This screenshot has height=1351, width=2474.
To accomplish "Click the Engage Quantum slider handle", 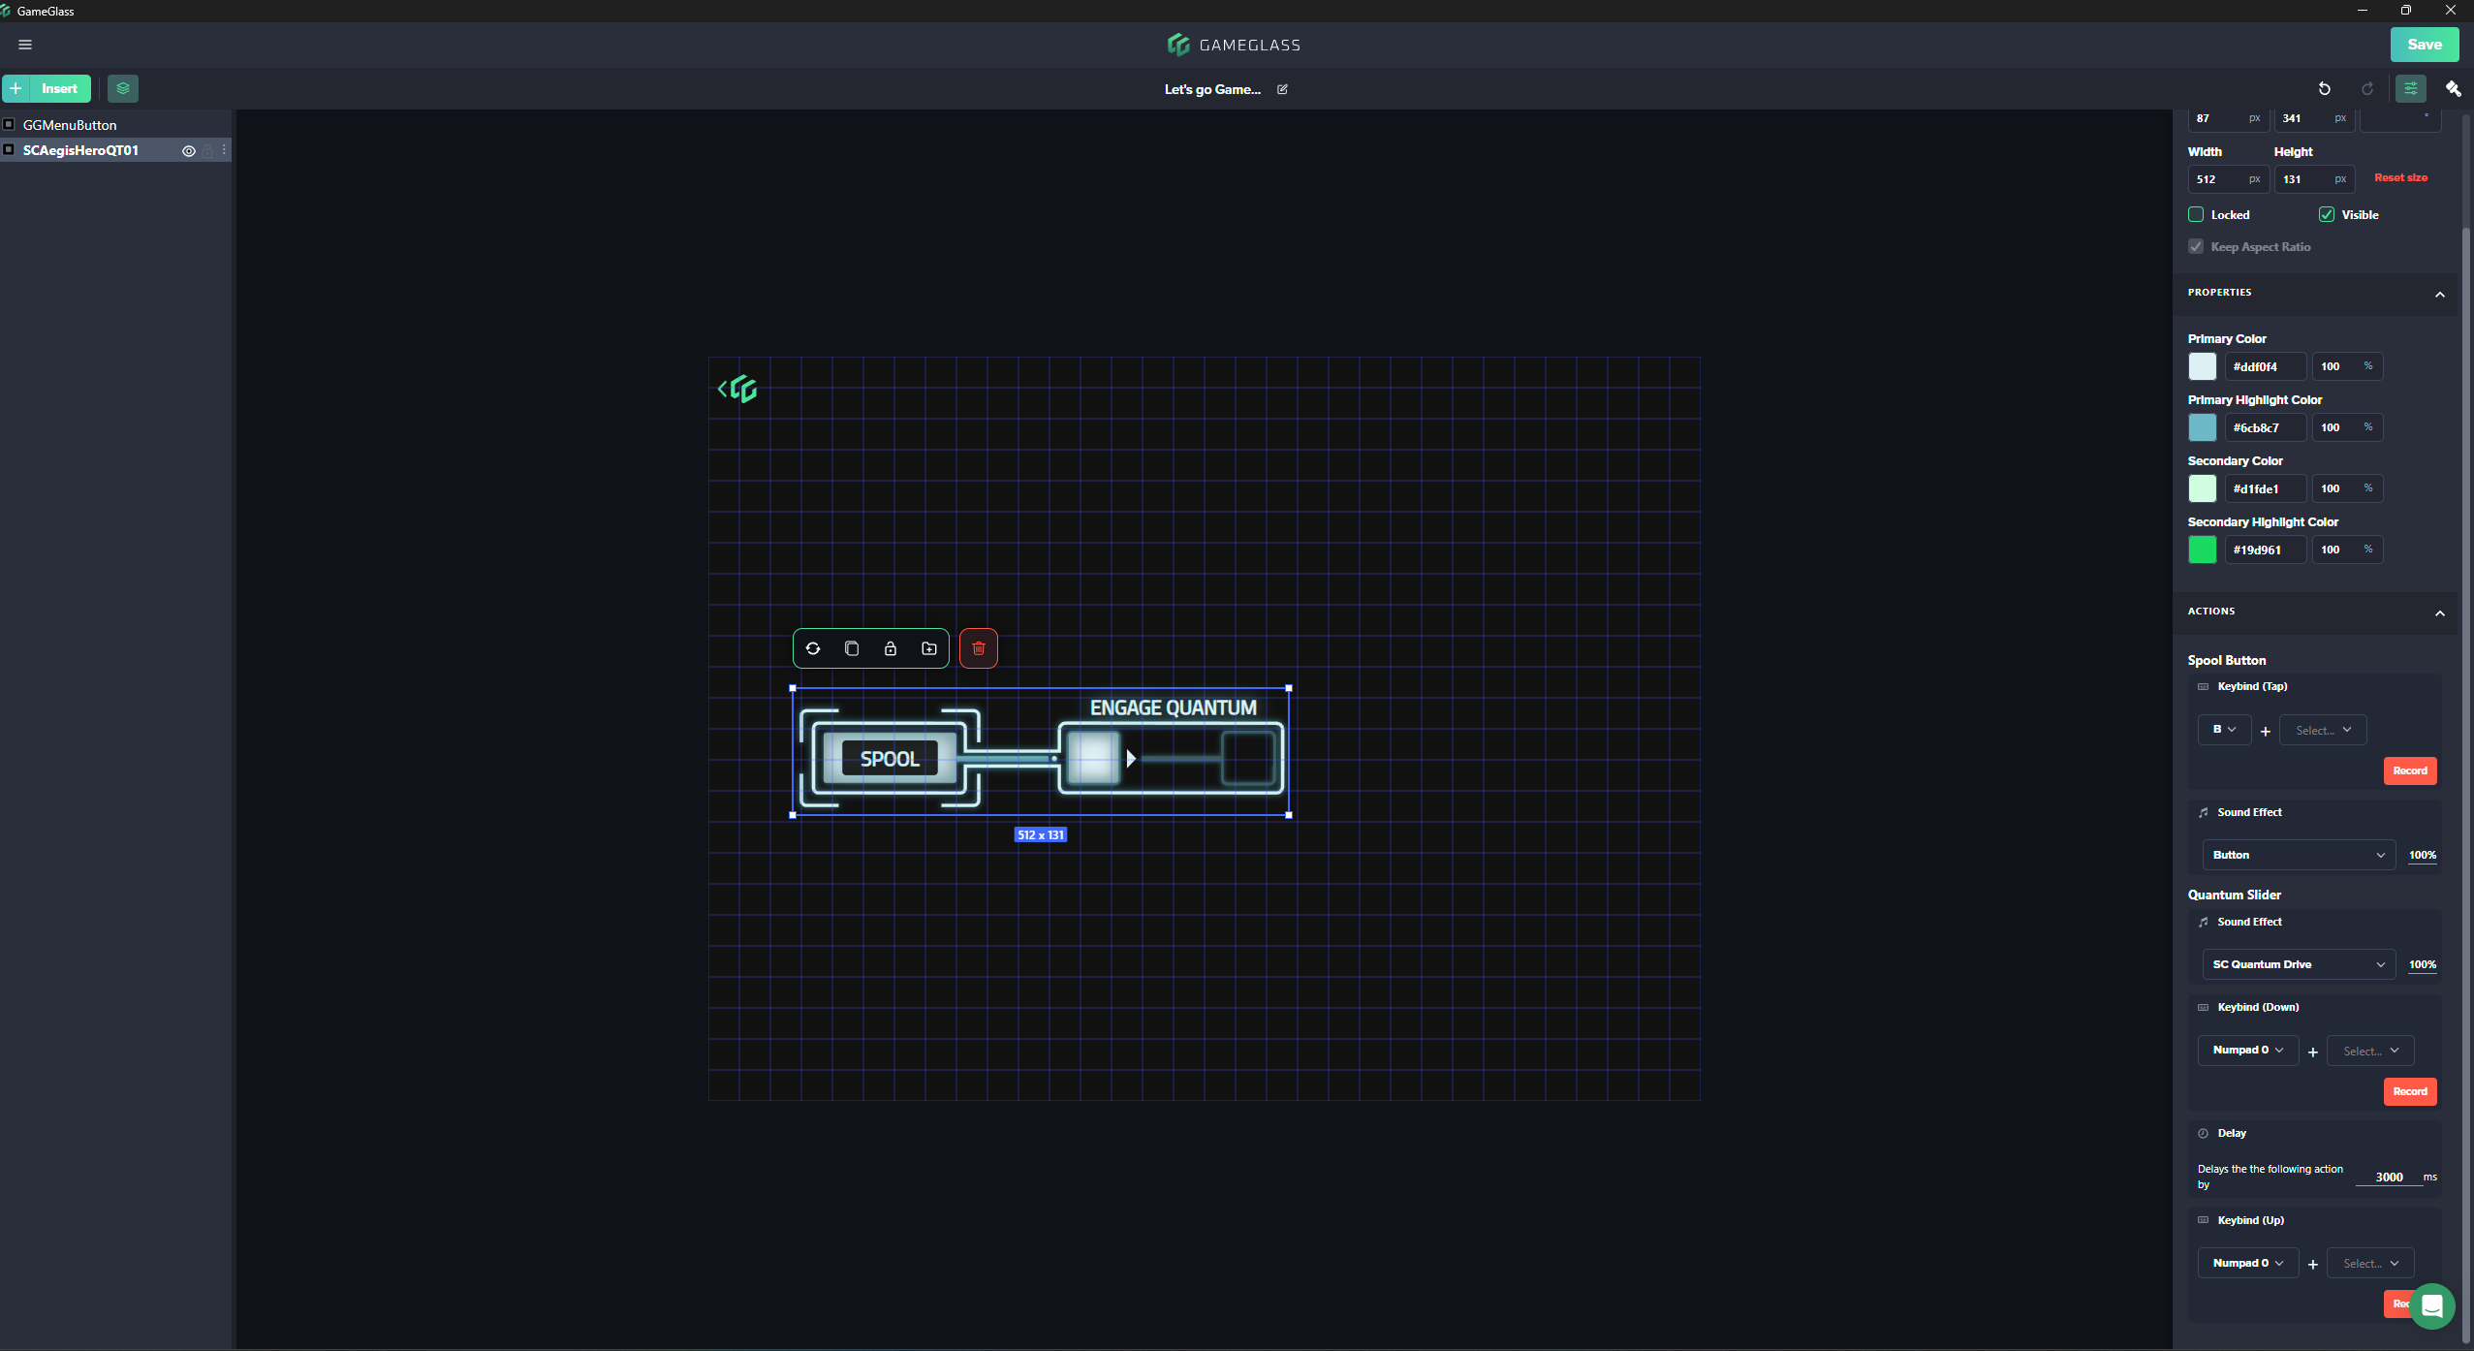I will pos(1093,758).
